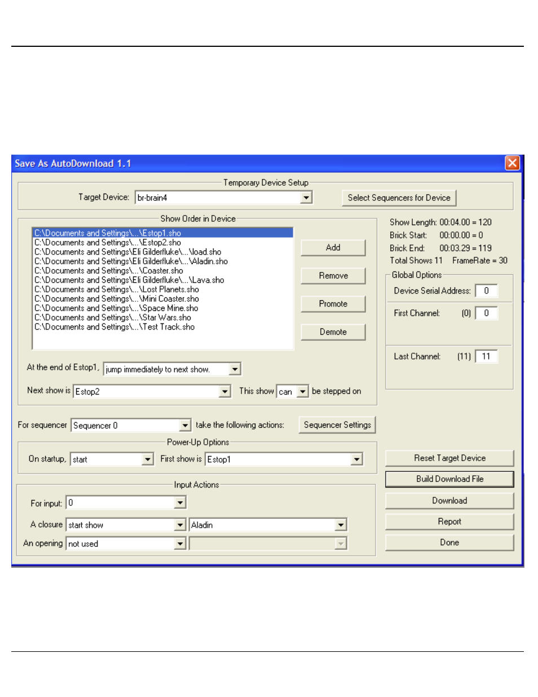Click Device Serial Address field
538x697 pixels.
tap(486, 291)
